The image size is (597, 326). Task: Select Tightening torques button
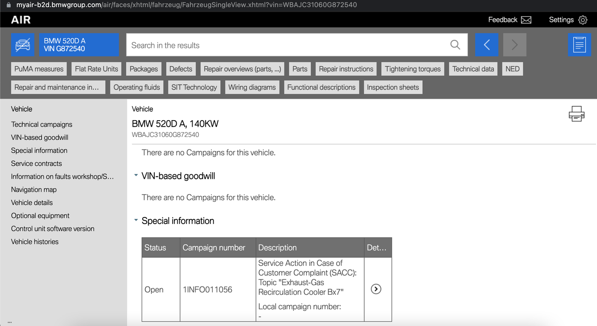click(413, 69)
